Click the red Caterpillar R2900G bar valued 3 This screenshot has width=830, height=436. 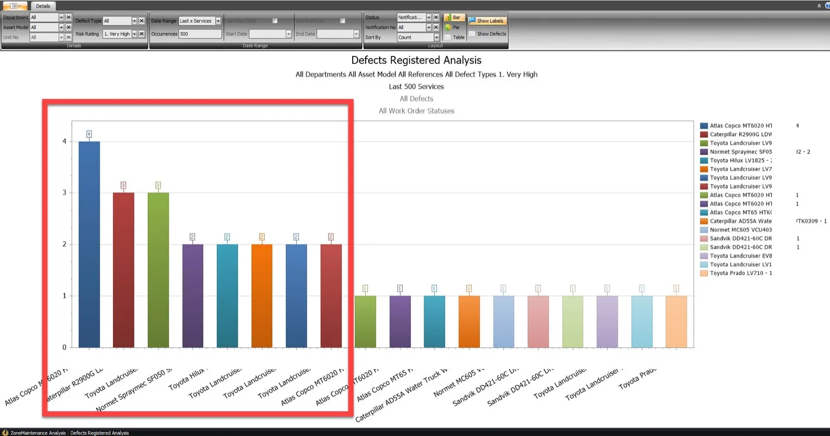point(123,270)
